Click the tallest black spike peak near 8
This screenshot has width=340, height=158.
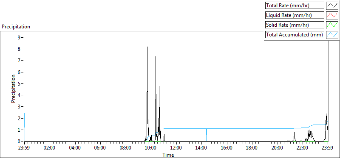point(147,47)
